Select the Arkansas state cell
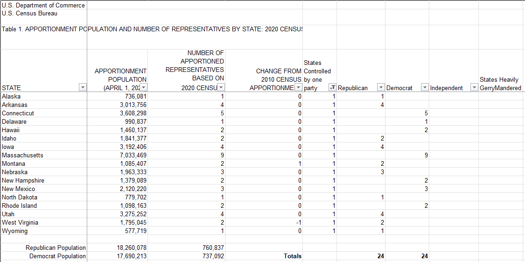 point(44,105)
